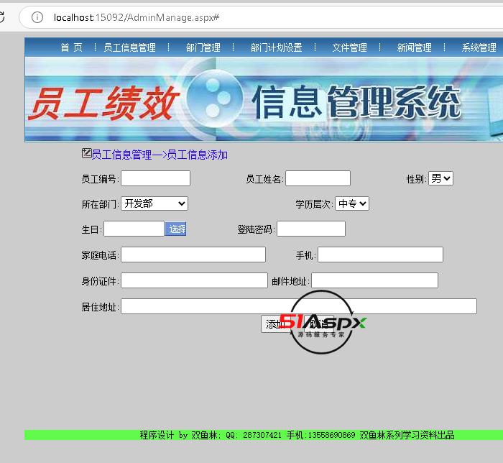This screenshot has height=463, width=503.
Task: Open the 文件管理 menu
Action: pos(349,47)
